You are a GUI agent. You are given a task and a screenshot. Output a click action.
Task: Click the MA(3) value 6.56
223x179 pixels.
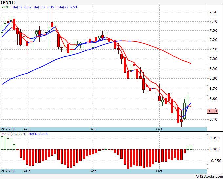pyautogui.click(x=28, y=7)
